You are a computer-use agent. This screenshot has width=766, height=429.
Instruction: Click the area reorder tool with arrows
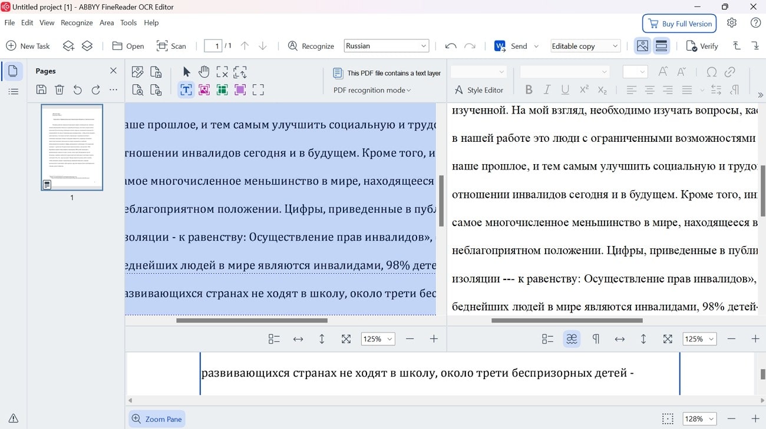click(x=240, y=72)
